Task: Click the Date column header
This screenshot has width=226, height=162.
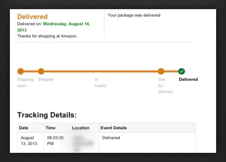Action: click(24, 128)
